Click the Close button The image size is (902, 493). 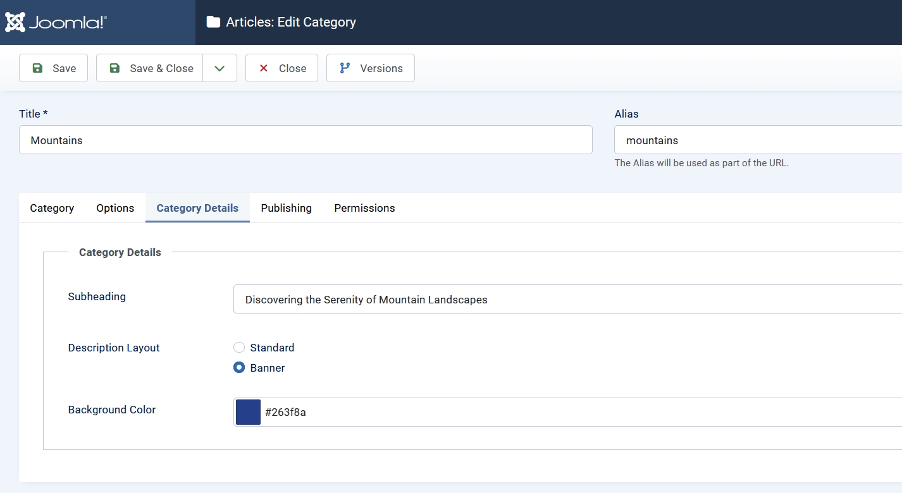pyautogui.click(x=282, y=68)
